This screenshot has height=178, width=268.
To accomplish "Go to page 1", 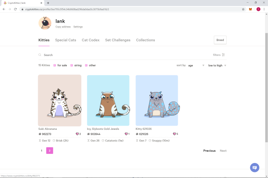I will (42, 151).
